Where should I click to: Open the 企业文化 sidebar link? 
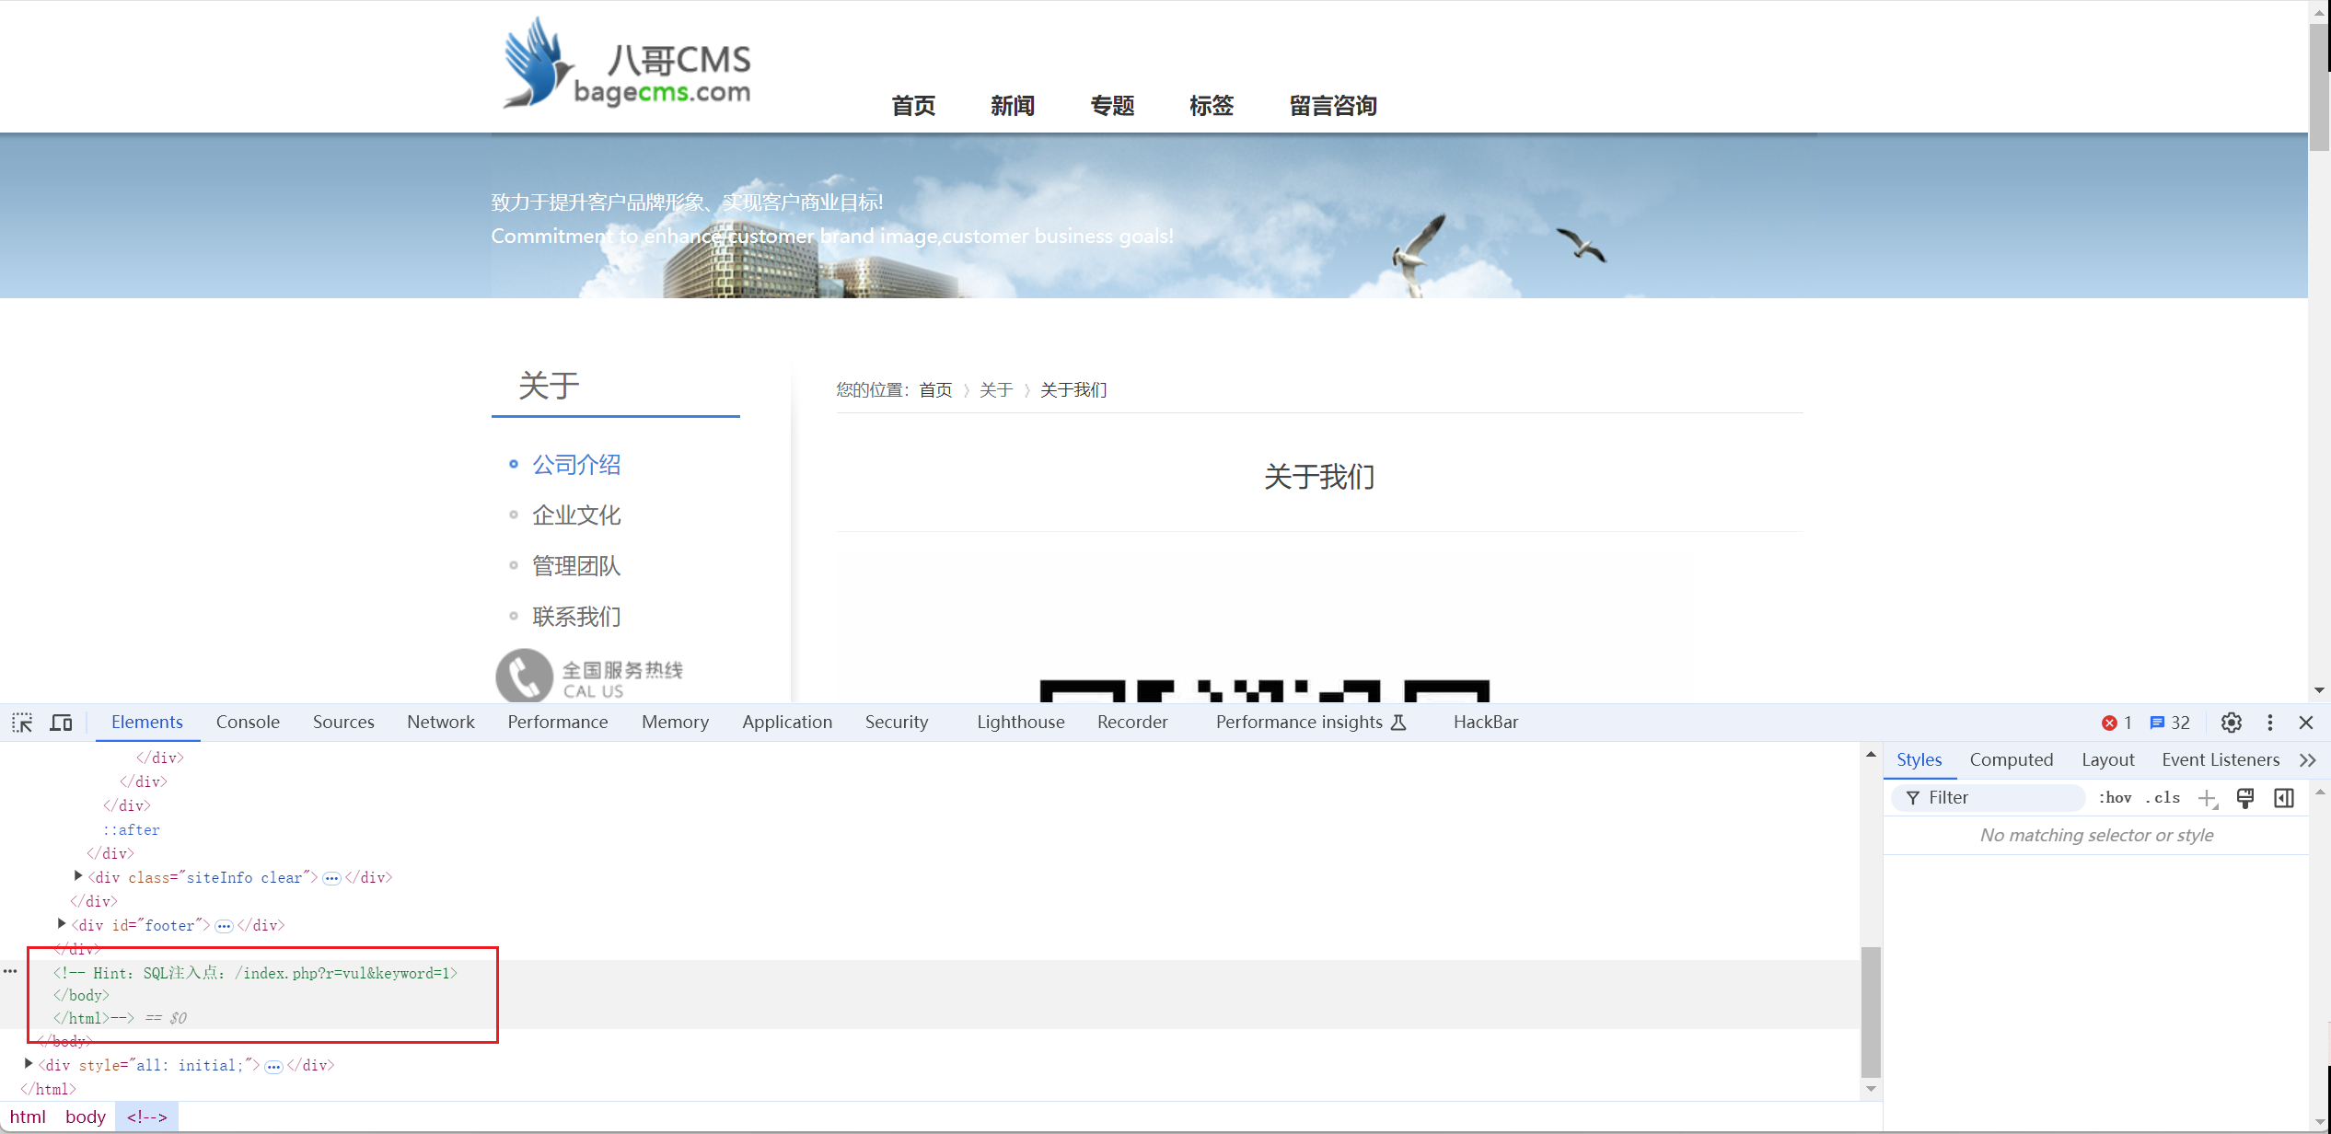click(576, 515)
